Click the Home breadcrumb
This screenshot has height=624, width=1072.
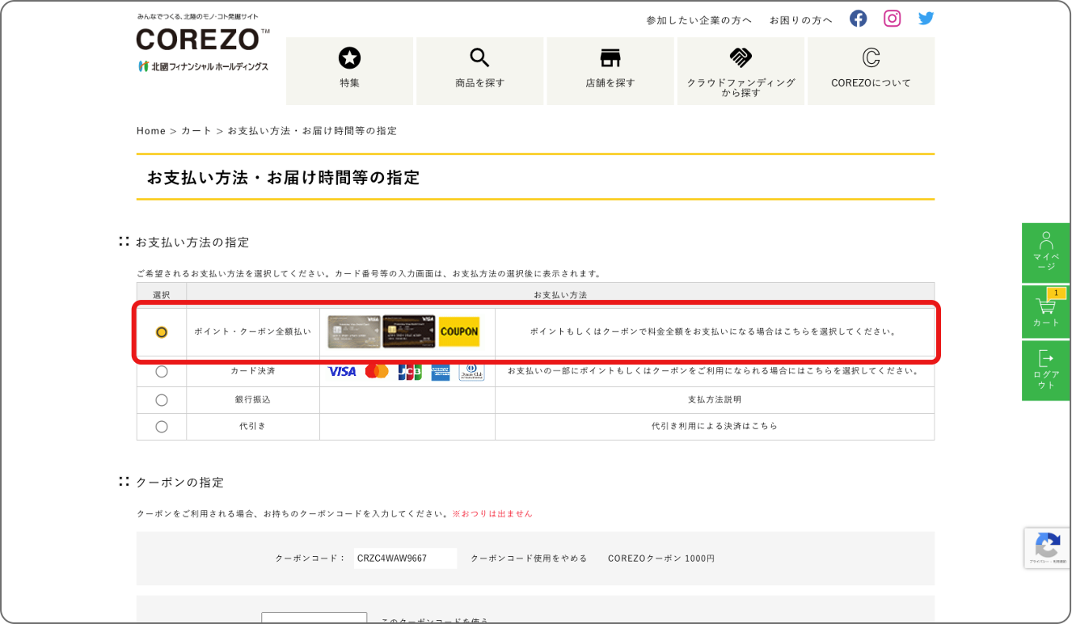click(151, 131)
